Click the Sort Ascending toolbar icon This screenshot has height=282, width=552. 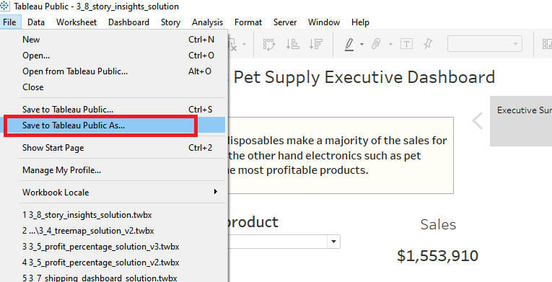click(292, 45)
